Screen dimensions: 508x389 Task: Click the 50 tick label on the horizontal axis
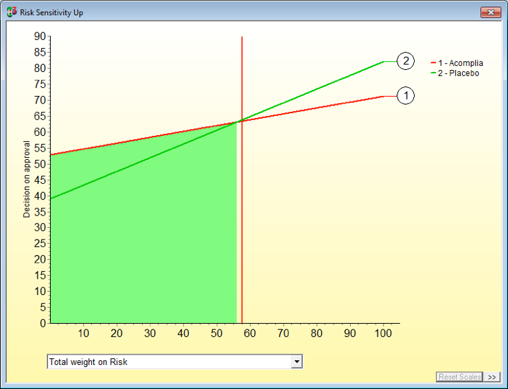[216, 333]
